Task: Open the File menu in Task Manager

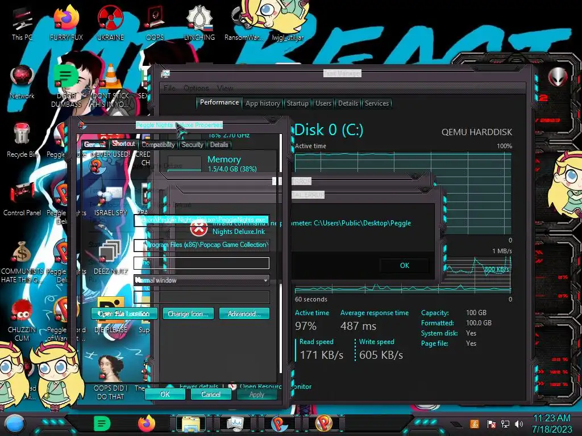Action: [169, 88]
